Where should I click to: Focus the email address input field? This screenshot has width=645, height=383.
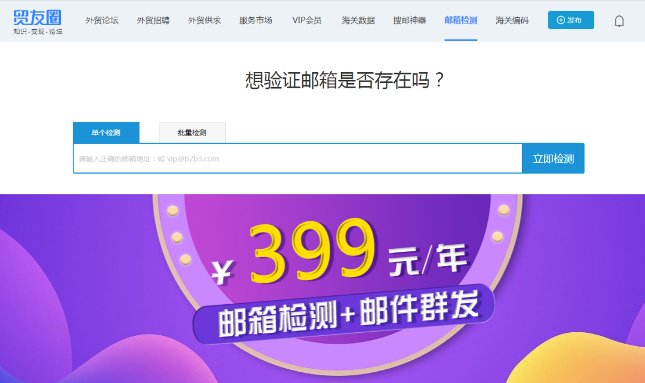(297, 159)
